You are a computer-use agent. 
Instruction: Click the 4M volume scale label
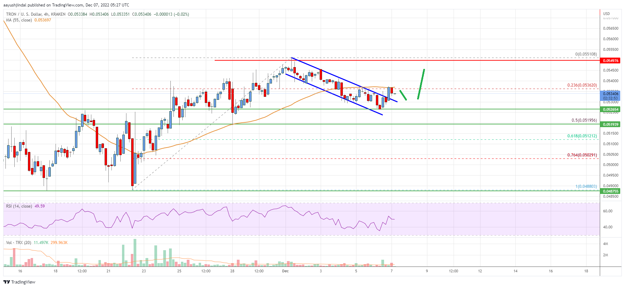click(606, 244)
